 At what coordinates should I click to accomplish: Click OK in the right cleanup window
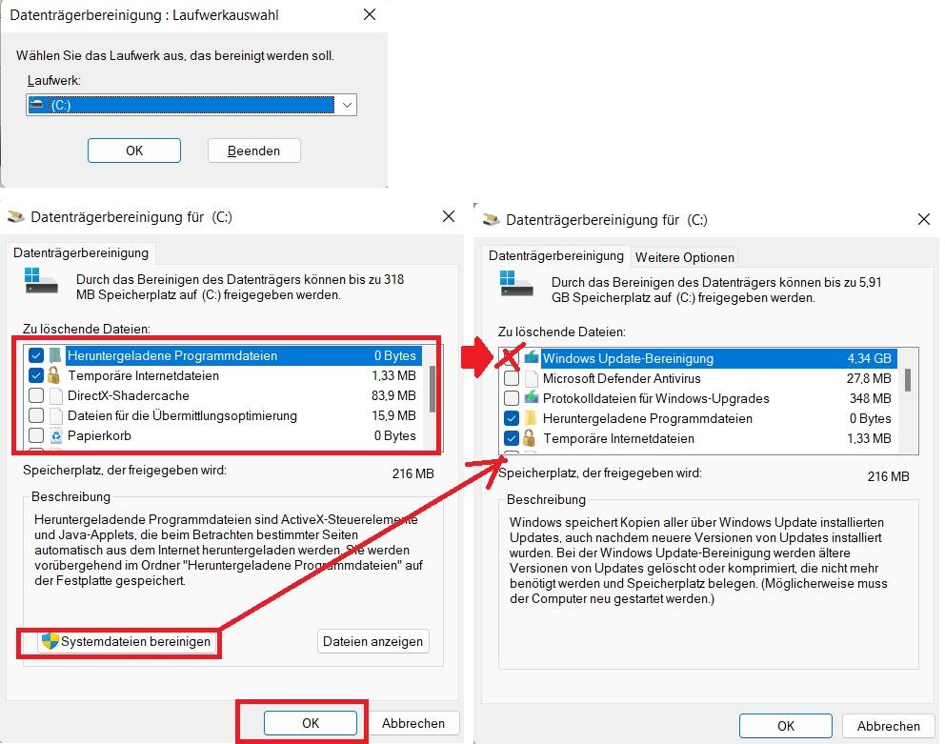pos(785,726)
